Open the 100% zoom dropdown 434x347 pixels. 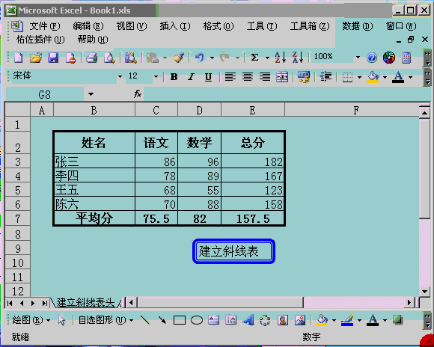(x=358, y=58)
